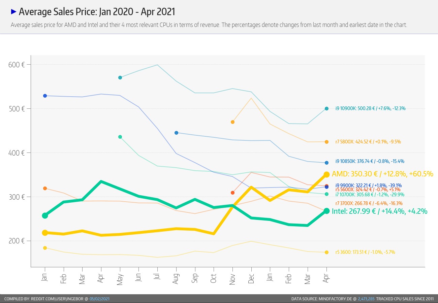Click the blue triangle beside the chart title

pyautogui.click(x=13, y=12)
